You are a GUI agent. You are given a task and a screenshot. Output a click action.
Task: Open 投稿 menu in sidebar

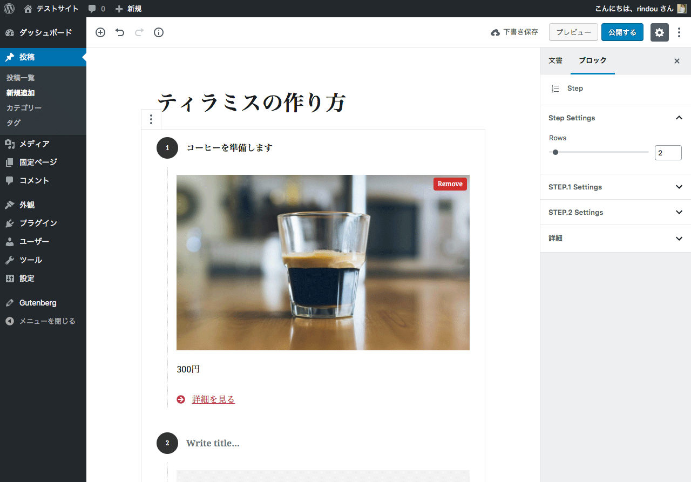(x=43, y=57)
